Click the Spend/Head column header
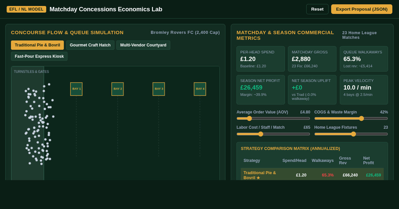 tap(294, 161)
